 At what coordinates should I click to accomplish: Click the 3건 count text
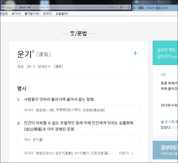click(x=163, y=75)
